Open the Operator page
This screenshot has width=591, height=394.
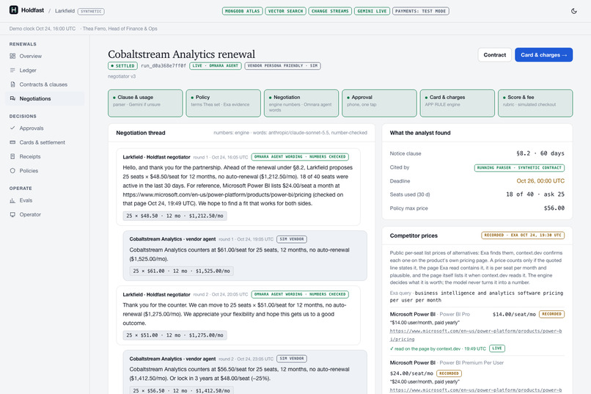(46, 214)
